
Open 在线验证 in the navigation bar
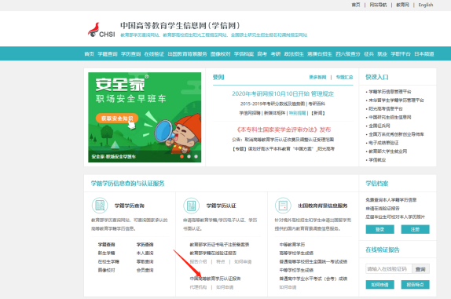click(154, 53)
